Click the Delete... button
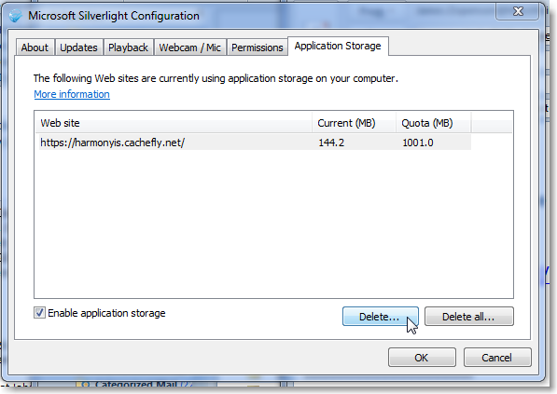 (381, 317)
